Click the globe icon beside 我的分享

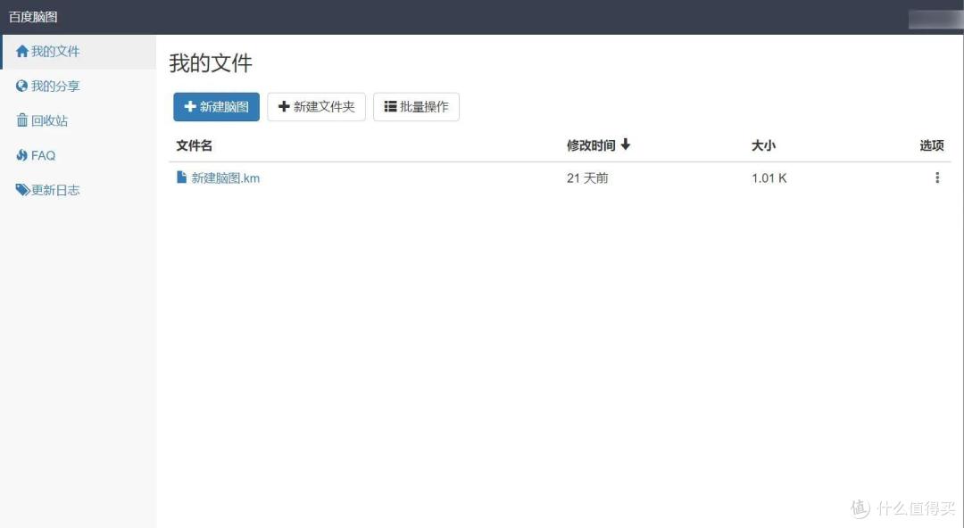[x=22, y=86]
